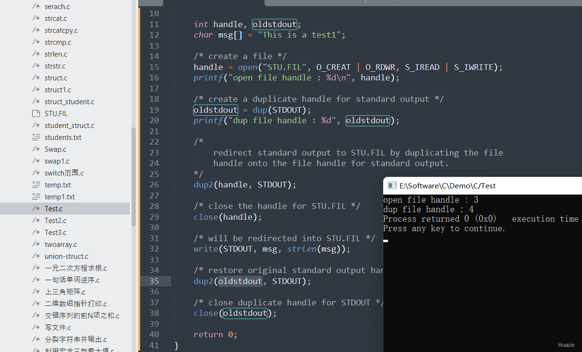Open 写文件.c from the file list
582x352 pixels.
pyautogui.click(x=58, y=328)
